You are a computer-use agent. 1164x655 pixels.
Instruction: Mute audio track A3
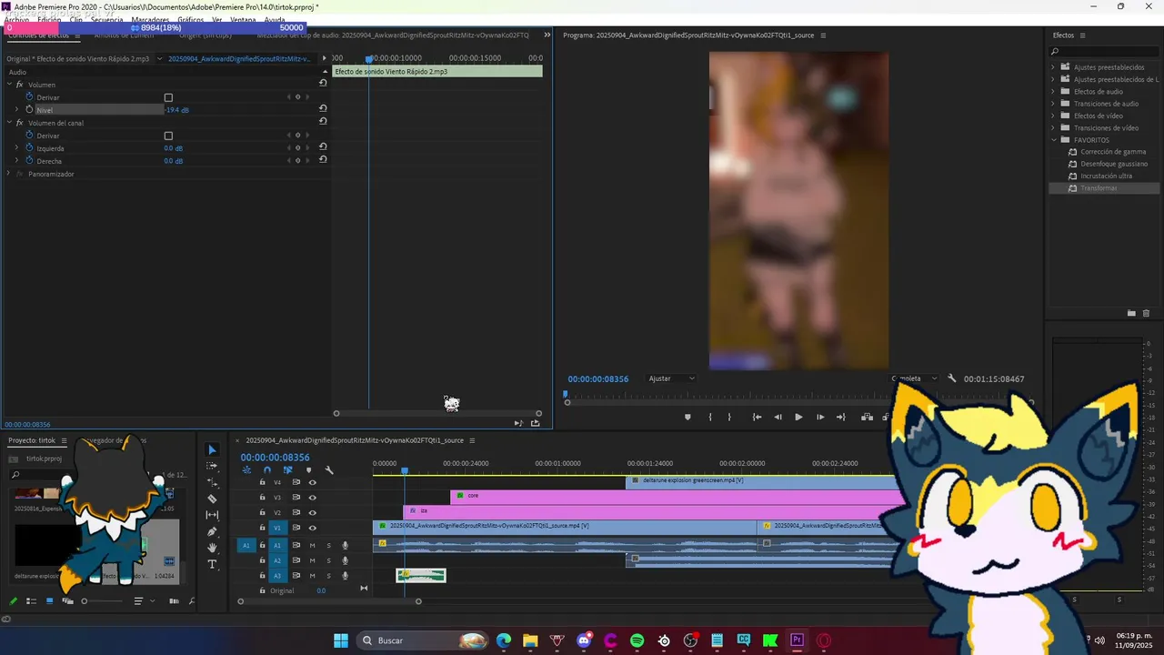[313, 576]
